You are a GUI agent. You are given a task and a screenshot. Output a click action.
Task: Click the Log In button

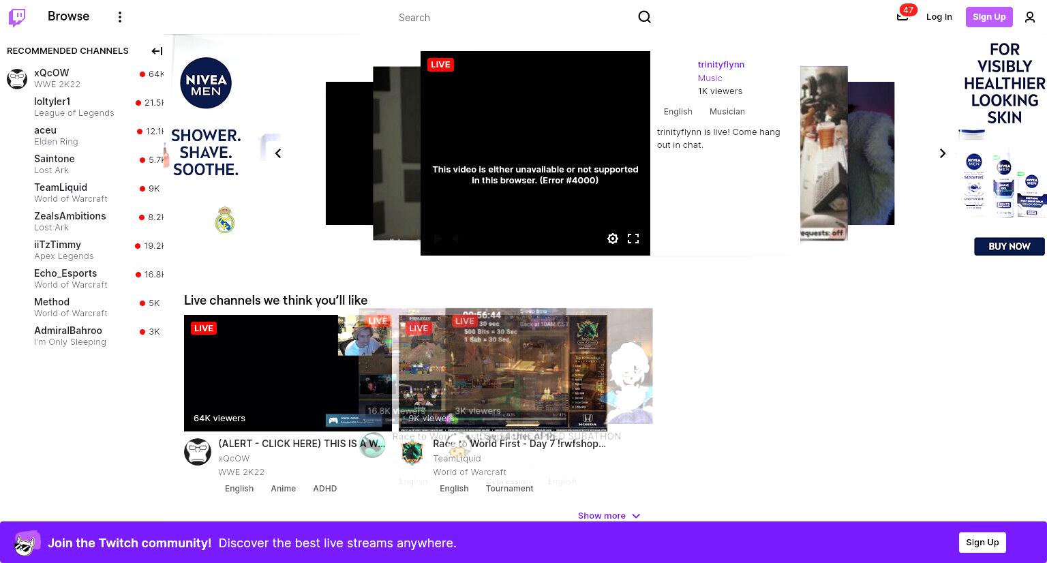[939, 17]
